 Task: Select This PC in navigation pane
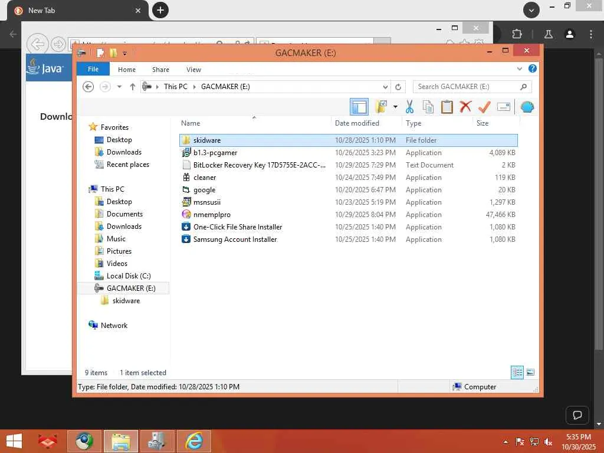(x=112, y=189)
